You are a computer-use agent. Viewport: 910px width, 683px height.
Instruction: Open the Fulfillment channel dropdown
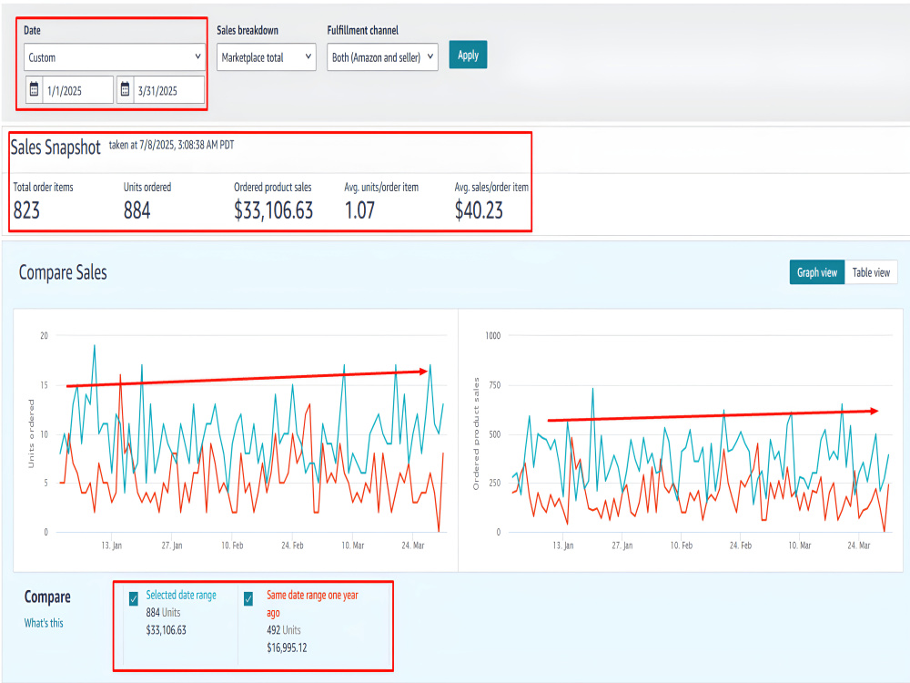382,56
